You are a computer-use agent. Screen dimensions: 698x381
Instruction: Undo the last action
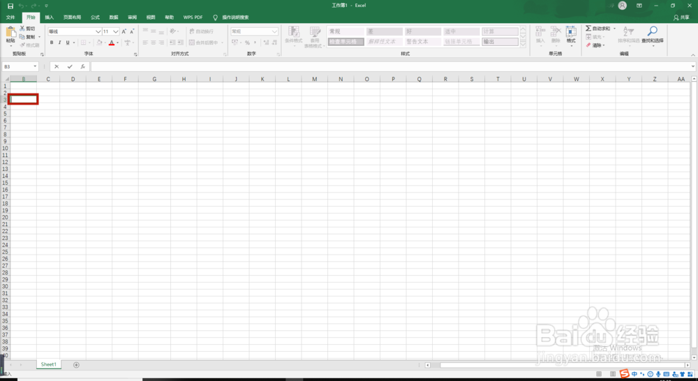click(x=21, y=6)
